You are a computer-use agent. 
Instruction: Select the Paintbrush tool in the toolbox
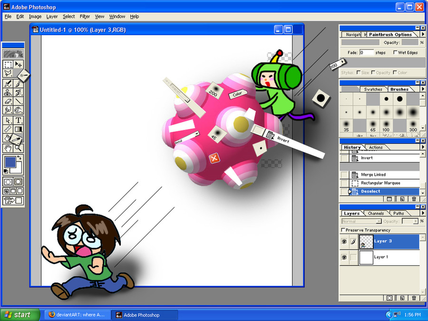coord(18,83)
